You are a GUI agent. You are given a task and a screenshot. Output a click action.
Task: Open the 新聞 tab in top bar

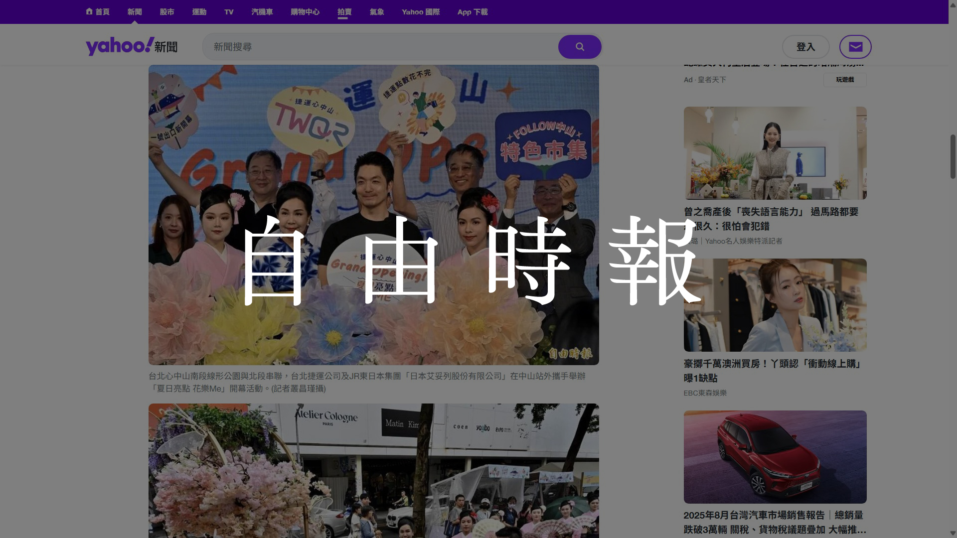[x=135, y=12]
